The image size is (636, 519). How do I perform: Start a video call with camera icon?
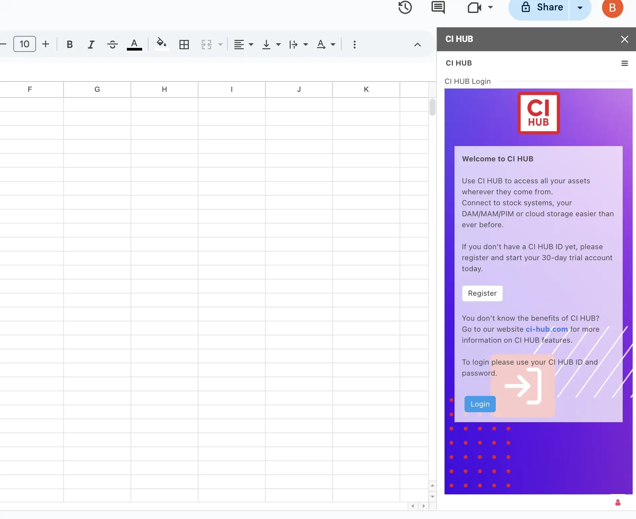point(475,7)
